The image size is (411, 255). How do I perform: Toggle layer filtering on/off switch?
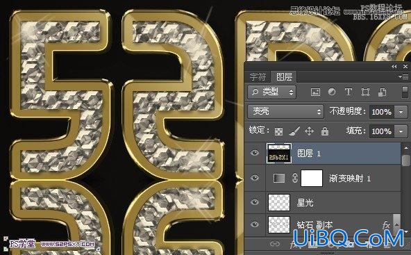pyautogui.click(x=405, y=92)
